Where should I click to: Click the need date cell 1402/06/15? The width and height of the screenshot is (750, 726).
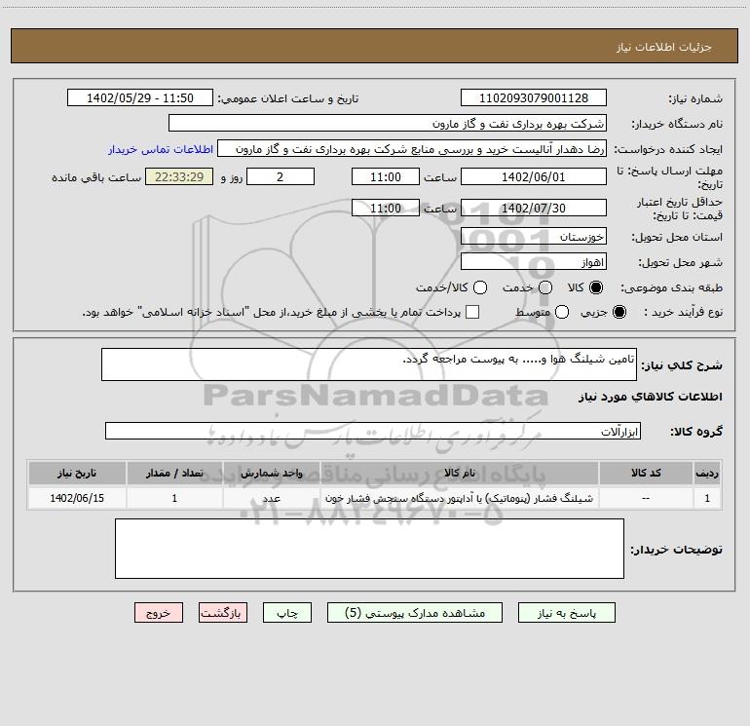[77, 498]
